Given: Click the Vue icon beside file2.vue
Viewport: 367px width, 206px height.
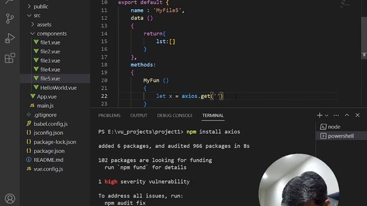Looking at the screenshot, I should [x=36, y=51].
